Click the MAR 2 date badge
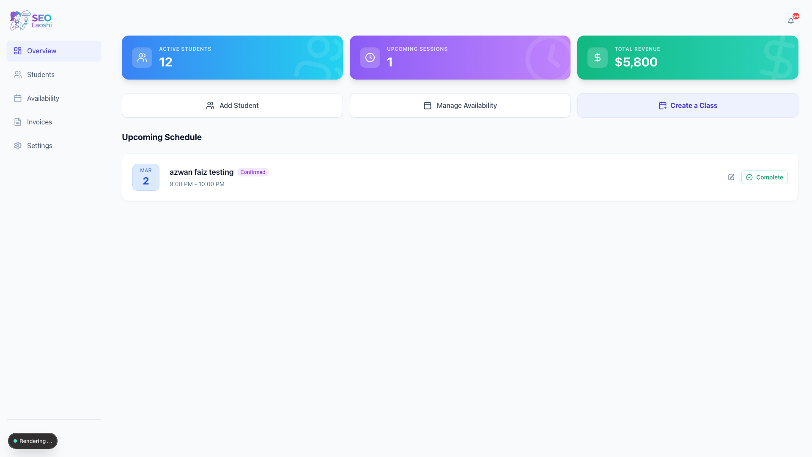Viewport: 812px width, 457px height. [146, 177]
